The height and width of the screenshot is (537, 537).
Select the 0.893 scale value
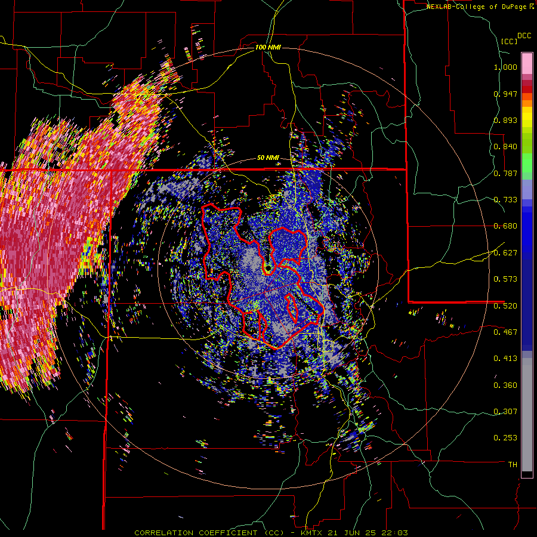tap(505, 120)
